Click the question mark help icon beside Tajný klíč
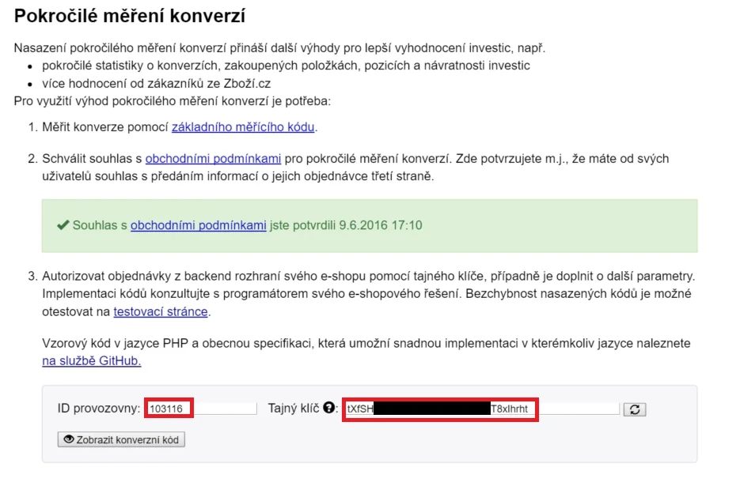Image resolution: width=740 pixels, height=486 pixels. 330,409
